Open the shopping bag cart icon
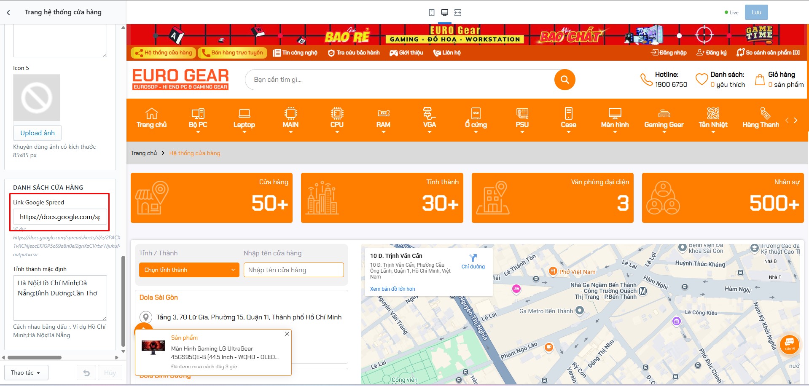The width and height of the screenshot is (809, 386). click(760, 80)
